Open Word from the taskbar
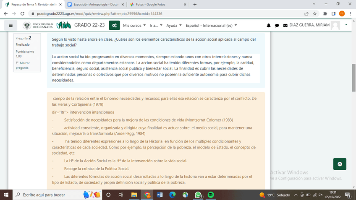Viewport: 356px width, 200px height. click(160, 195)
